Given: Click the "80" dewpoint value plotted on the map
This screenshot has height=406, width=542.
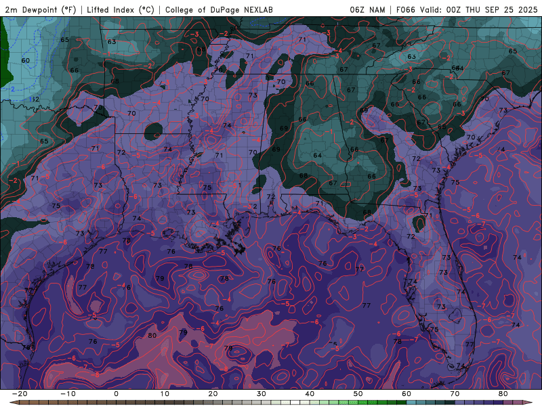Looking at the screenshot, I should pyautogui.click(x=152, y=335).
